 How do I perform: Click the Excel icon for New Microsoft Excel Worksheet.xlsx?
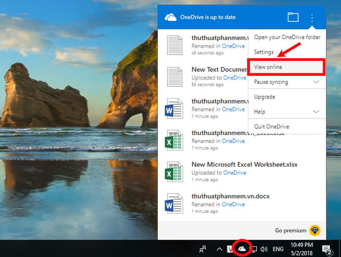(173, 171)
